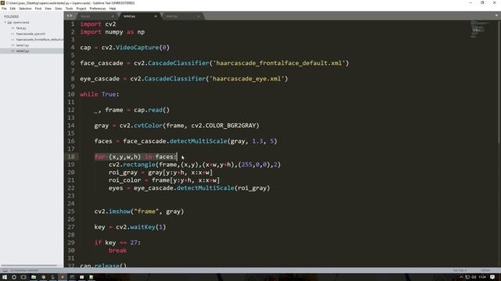Click 'rectangle' on line 19
Image resolution: width=501 pixels, height=281 pixels.
[139, 165]
